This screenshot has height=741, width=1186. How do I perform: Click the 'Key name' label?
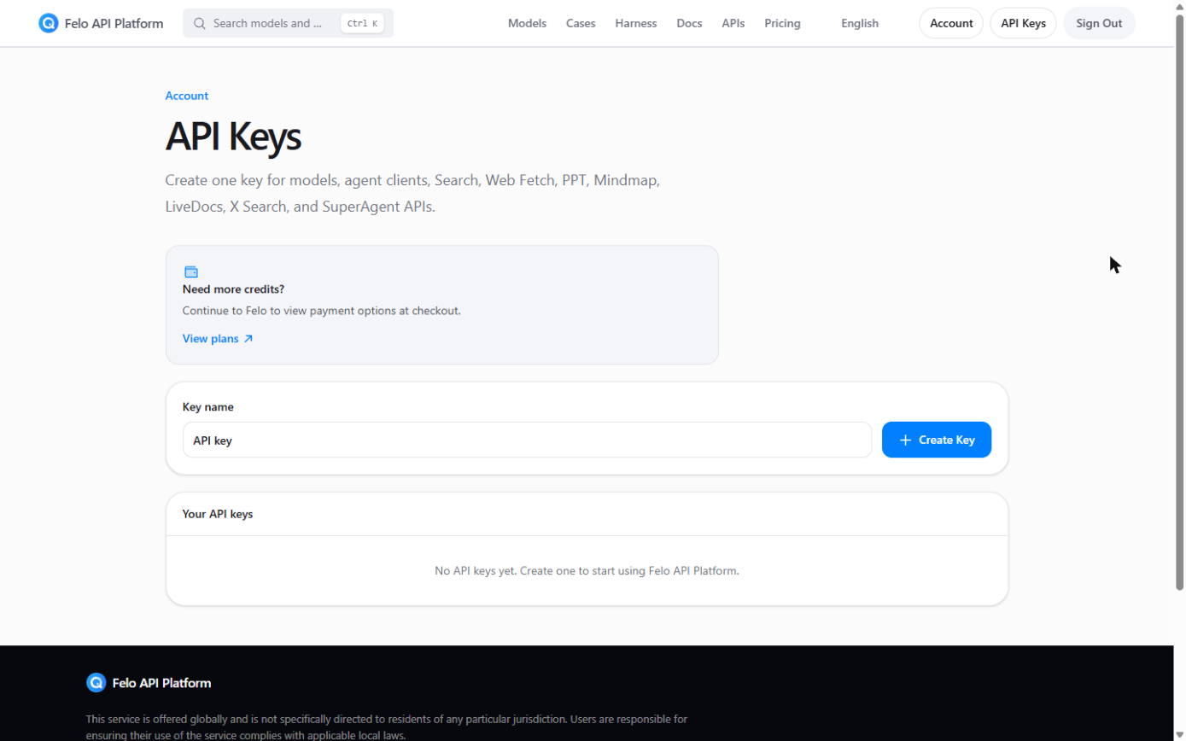[x=207, y=407]
